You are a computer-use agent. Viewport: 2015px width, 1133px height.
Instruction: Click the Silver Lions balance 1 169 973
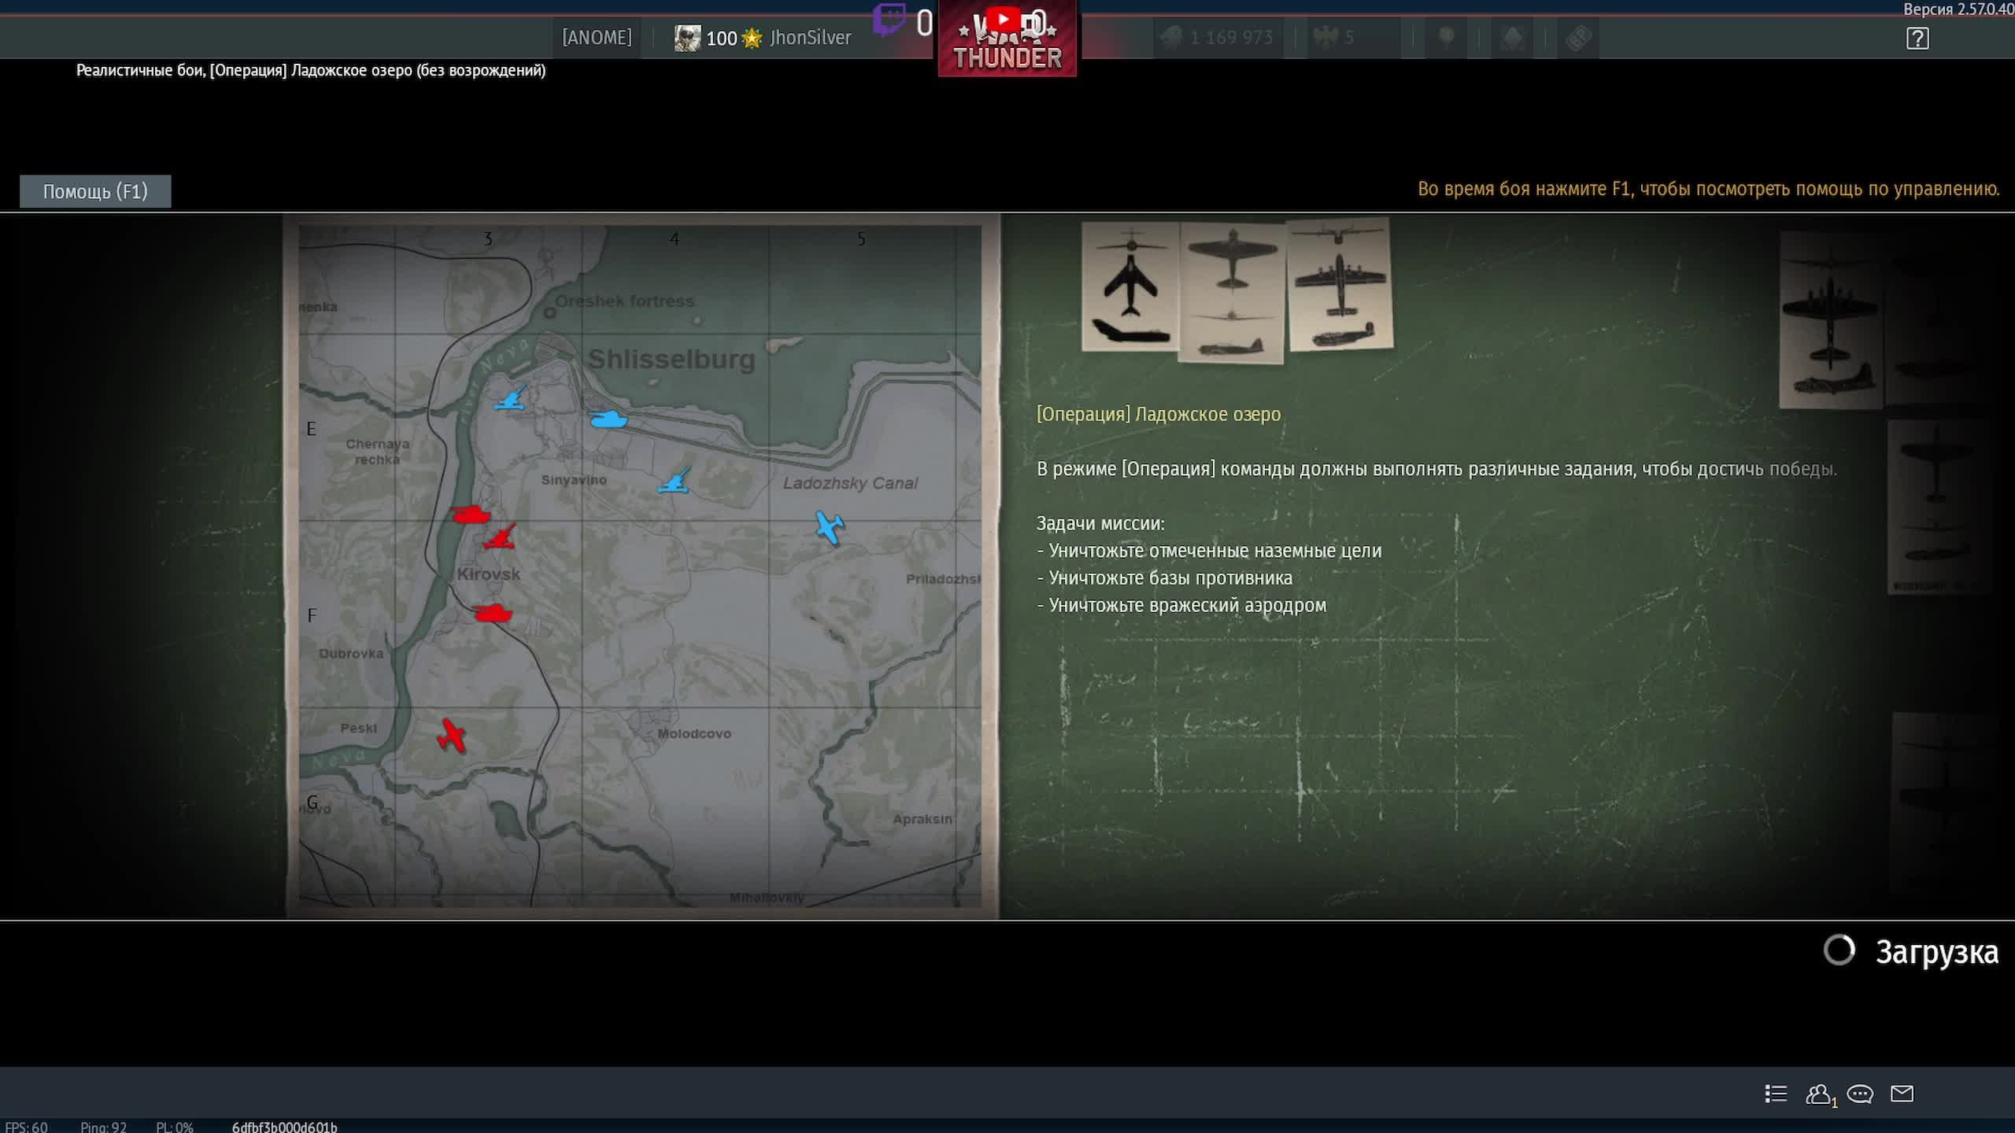click(1217, 38)
